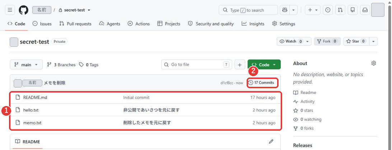
Task: Open the green Code dropdown button
Action: 264,65
